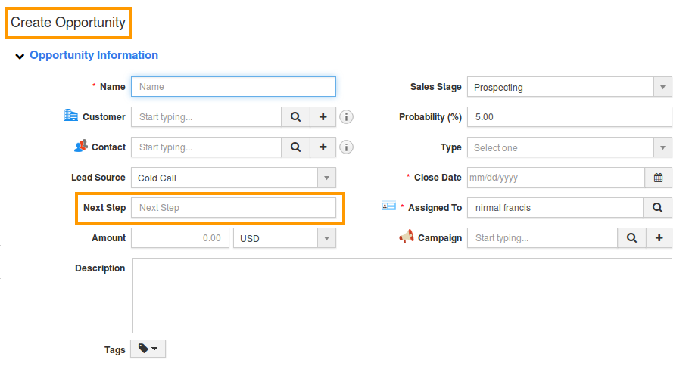Click inside the Description text area

(x=402, y=296)
